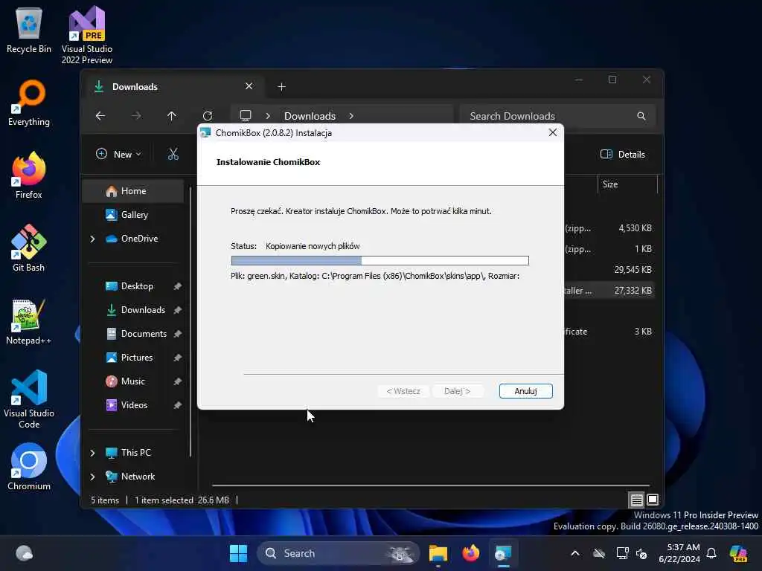
Task: Open Downloads in quick access
Action: tap(136, 310)
